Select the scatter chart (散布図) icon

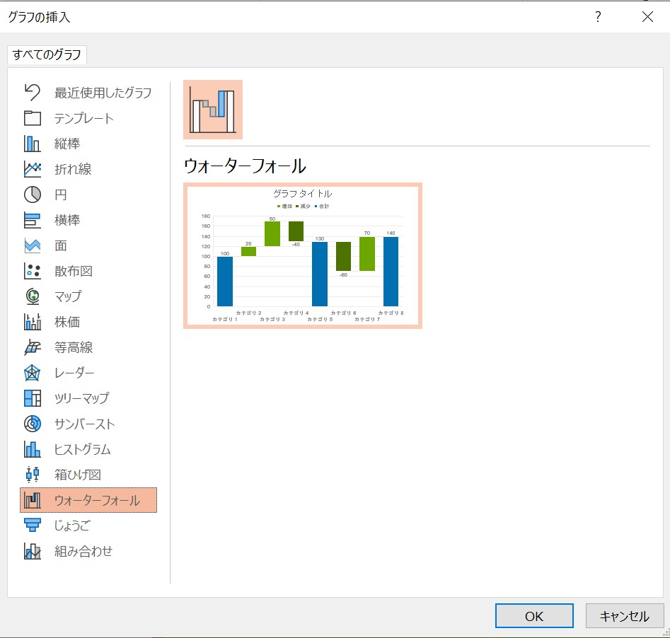tap(33, 271)
